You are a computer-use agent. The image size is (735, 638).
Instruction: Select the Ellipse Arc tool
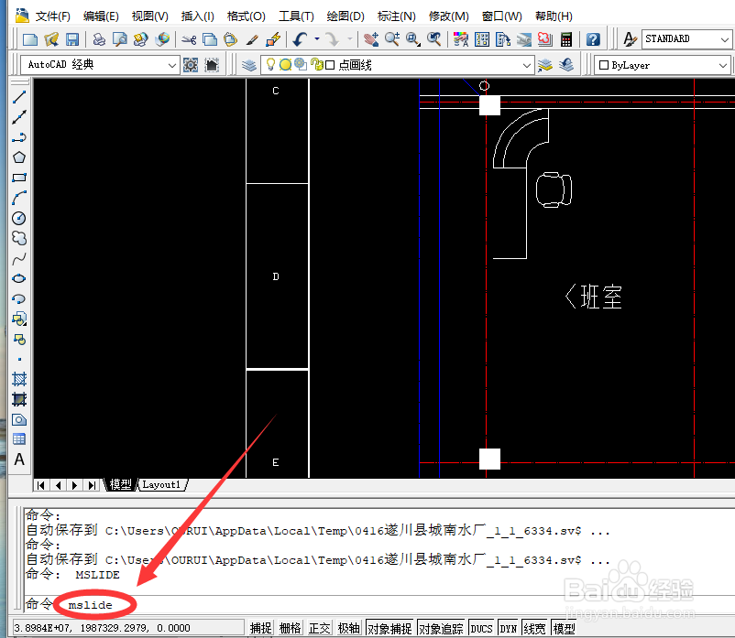click(x=19, y=298)
